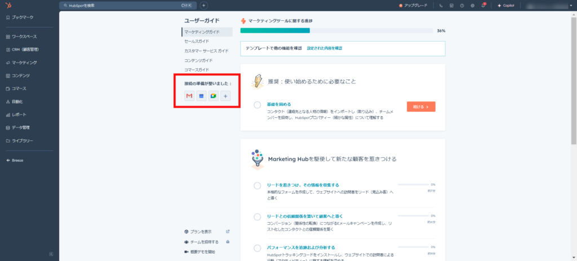
Task: Click the 続ける button
Action: [x=421, y=107]
